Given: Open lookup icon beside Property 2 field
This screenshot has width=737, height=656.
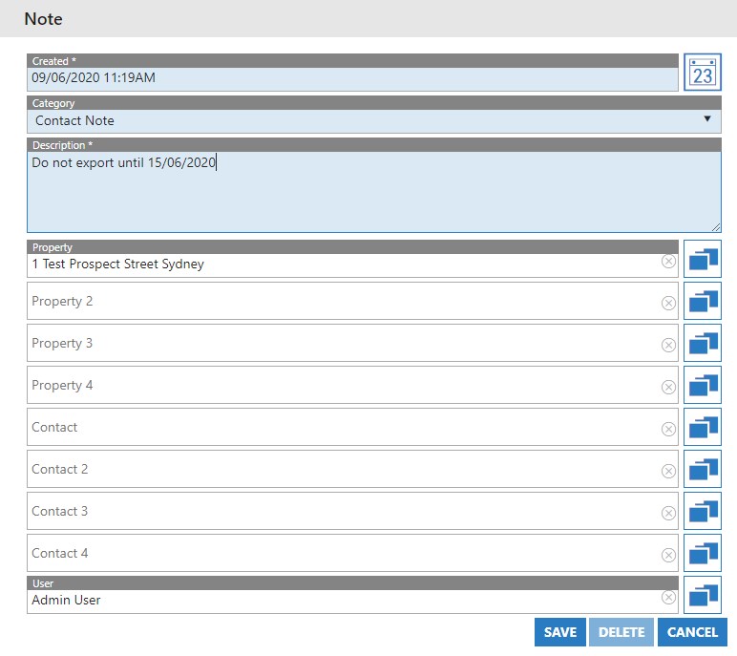Looking at the screenshot, I should click(x=702, y=301).
